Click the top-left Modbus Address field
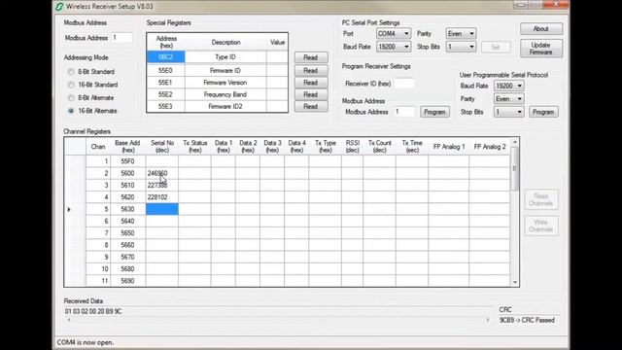Screen dimensions: 622x350 121,38
